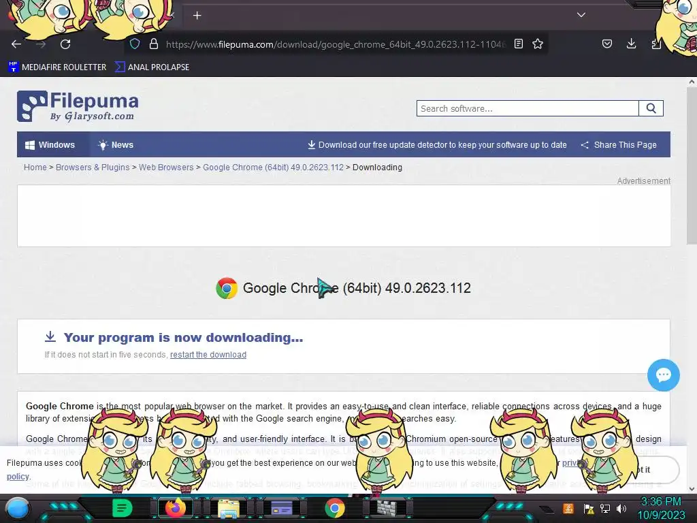
Task: Open File Explorer from the taskbar
Action: tap(229, 509)
